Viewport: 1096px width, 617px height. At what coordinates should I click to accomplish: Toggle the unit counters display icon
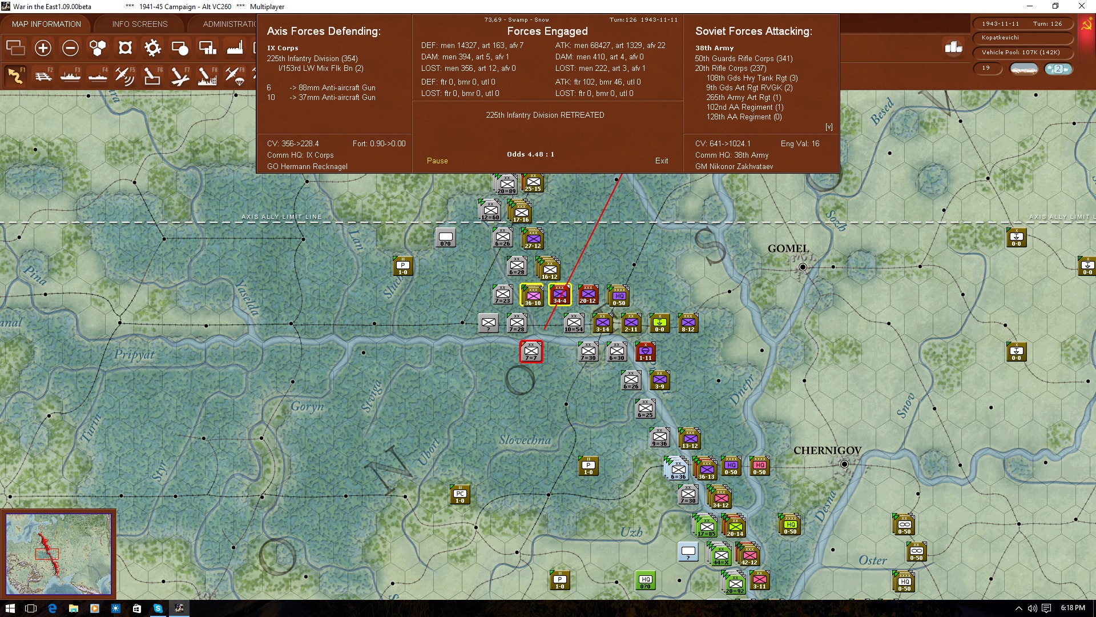[15, 48]
